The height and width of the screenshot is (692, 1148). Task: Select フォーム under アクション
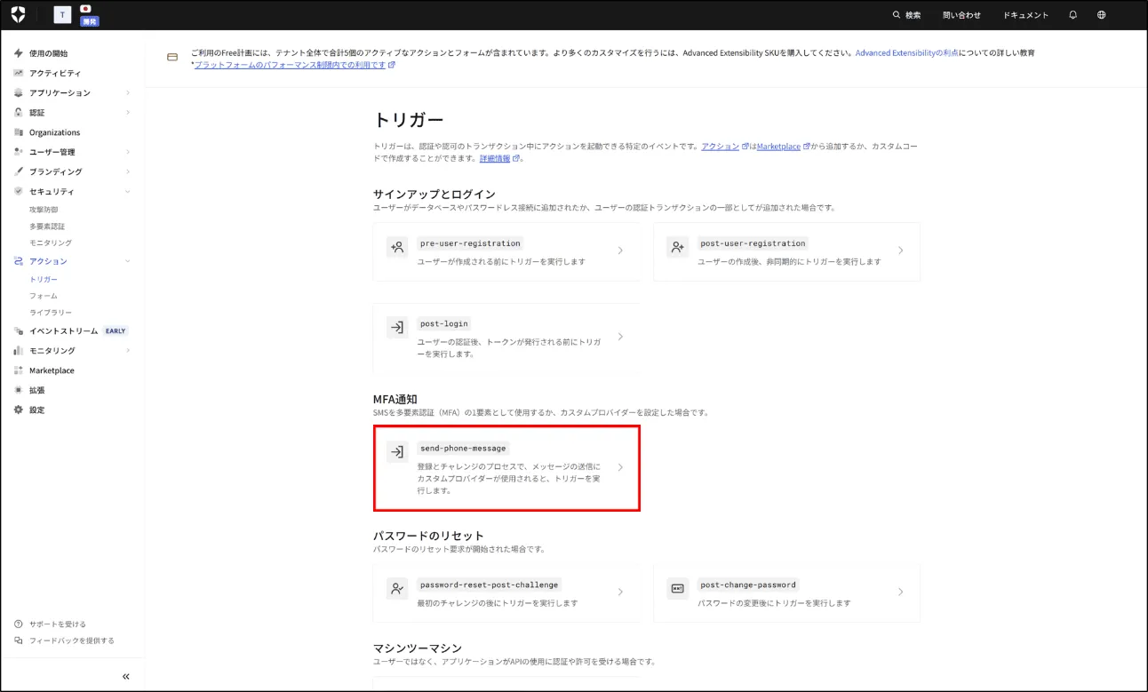coord(44,296)
